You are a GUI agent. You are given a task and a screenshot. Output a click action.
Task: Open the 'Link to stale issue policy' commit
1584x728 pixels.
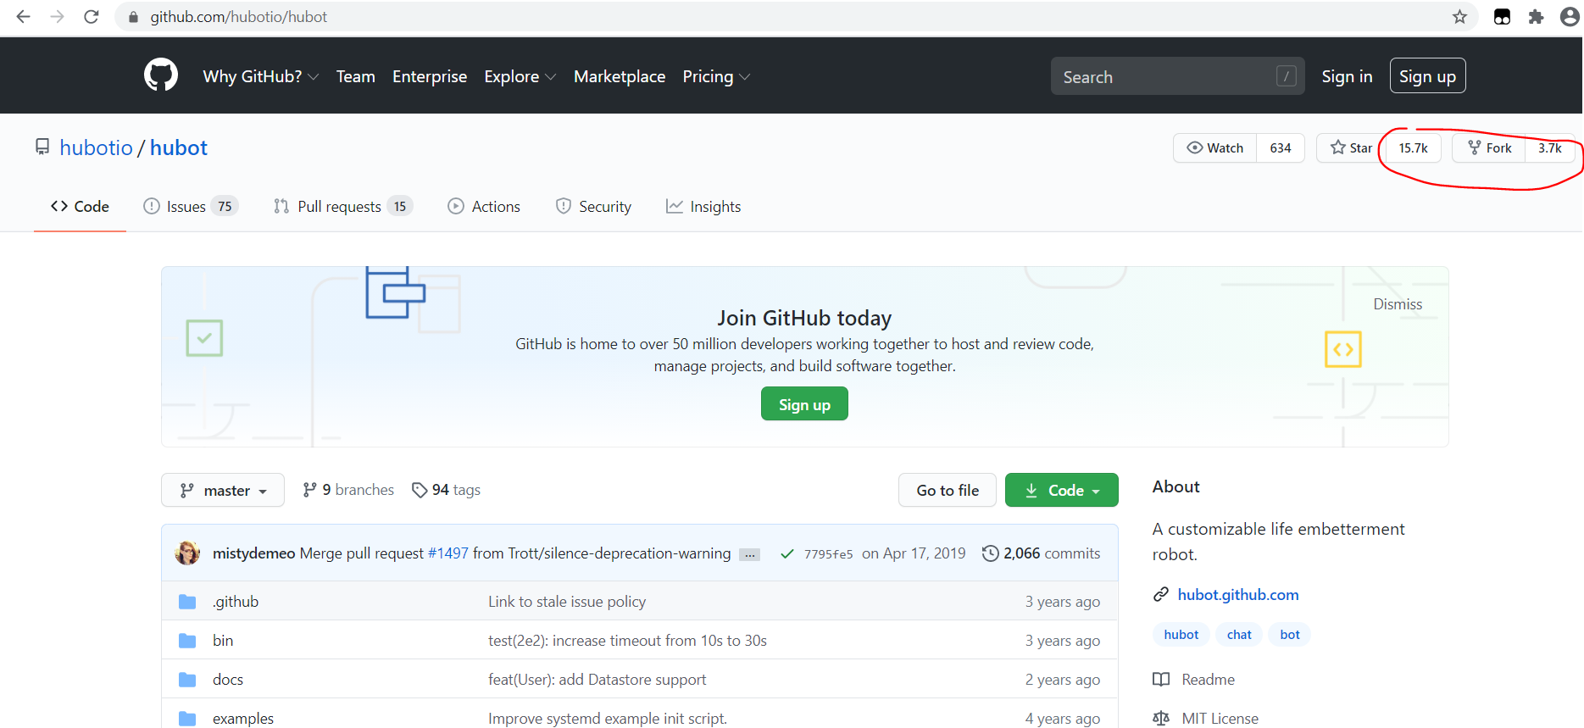pos(567,602)
